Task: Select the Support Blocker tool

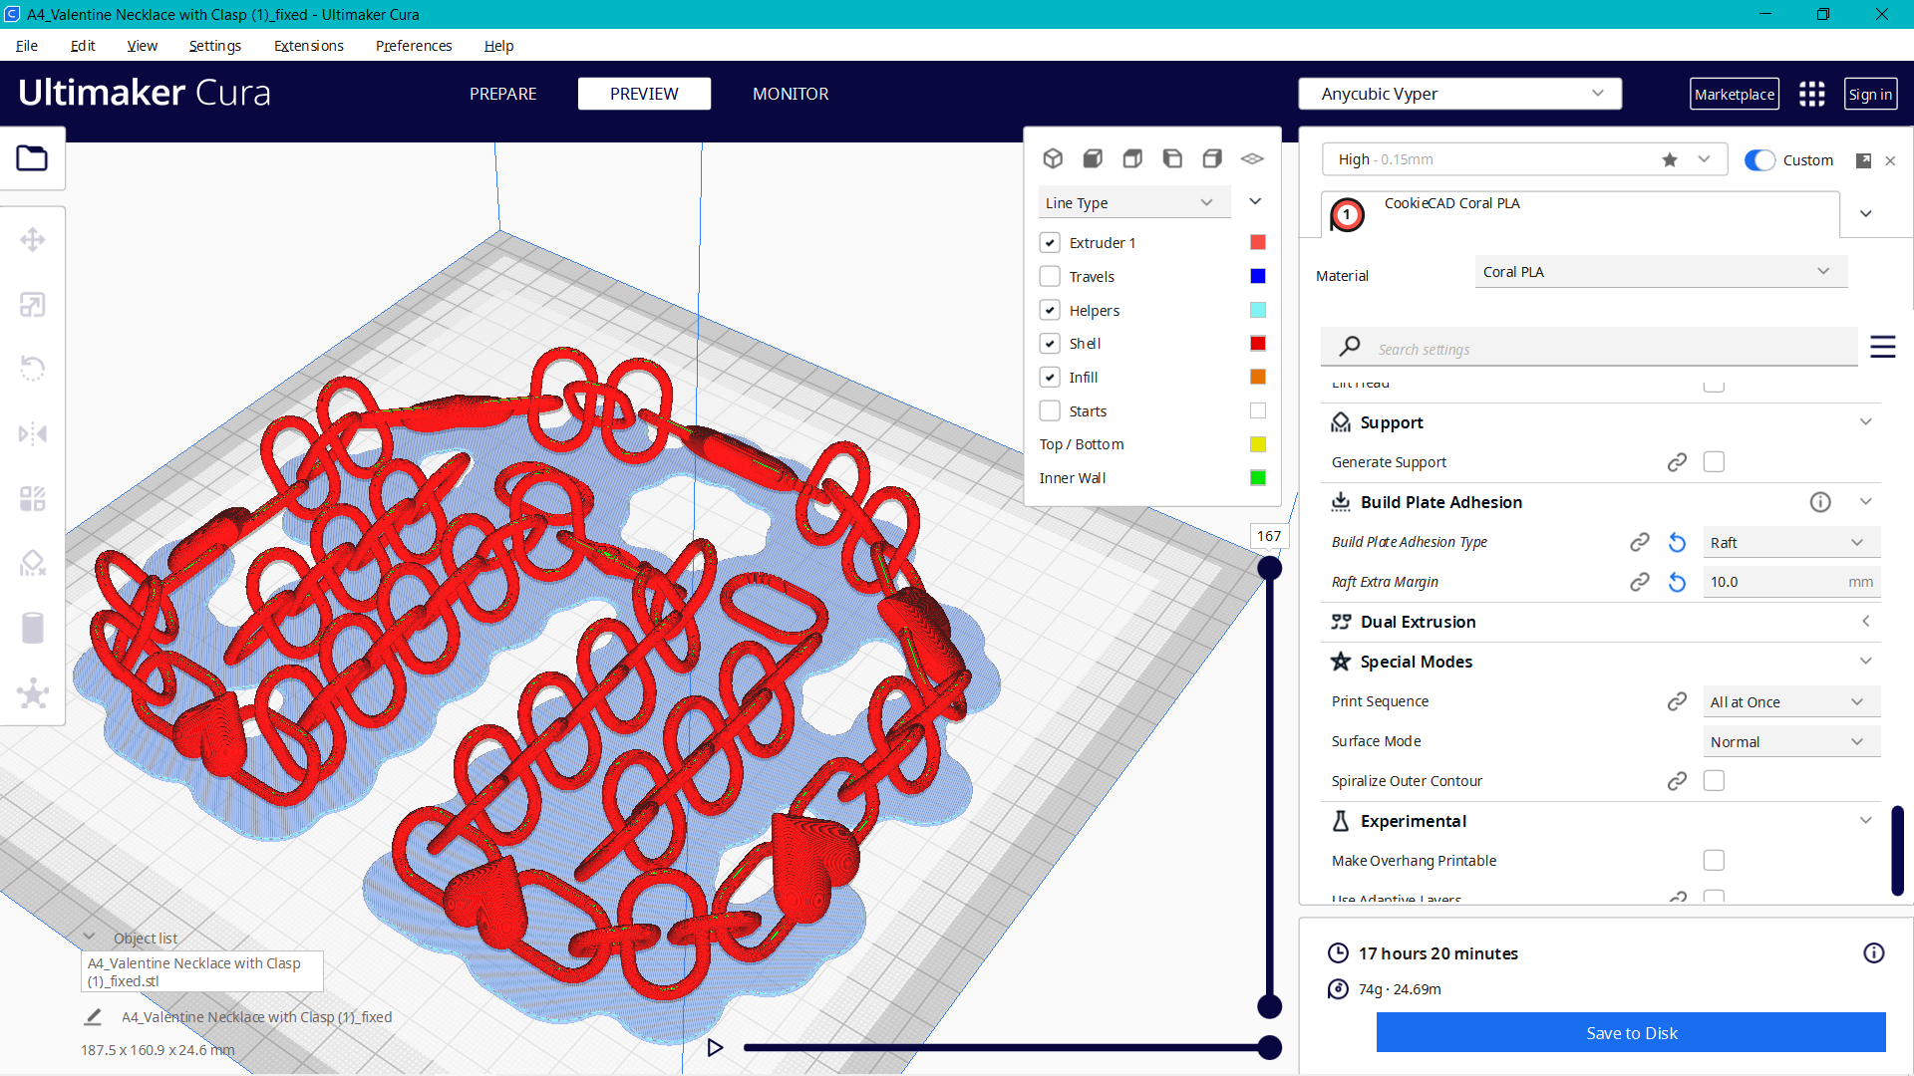Action: pyautogui.click(x=33, y=563)
